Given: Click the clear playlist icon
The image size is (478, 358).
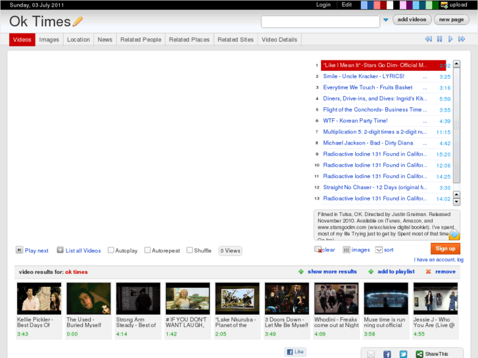Looking at the screenshot, I should click(318, 250).
